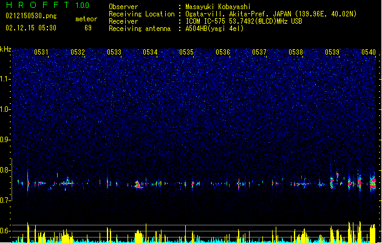Click the bright meteor echo near 0534
Screen dimensions: 382x243
pyautogui.click(x=138, y=185)
